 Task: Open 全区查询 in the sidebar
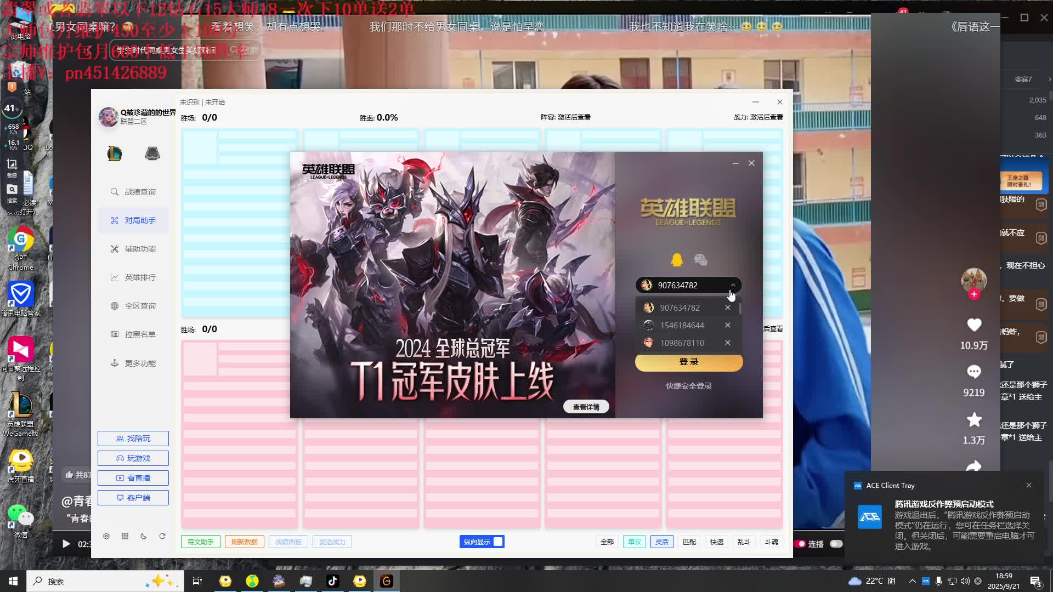pos(133,306)
